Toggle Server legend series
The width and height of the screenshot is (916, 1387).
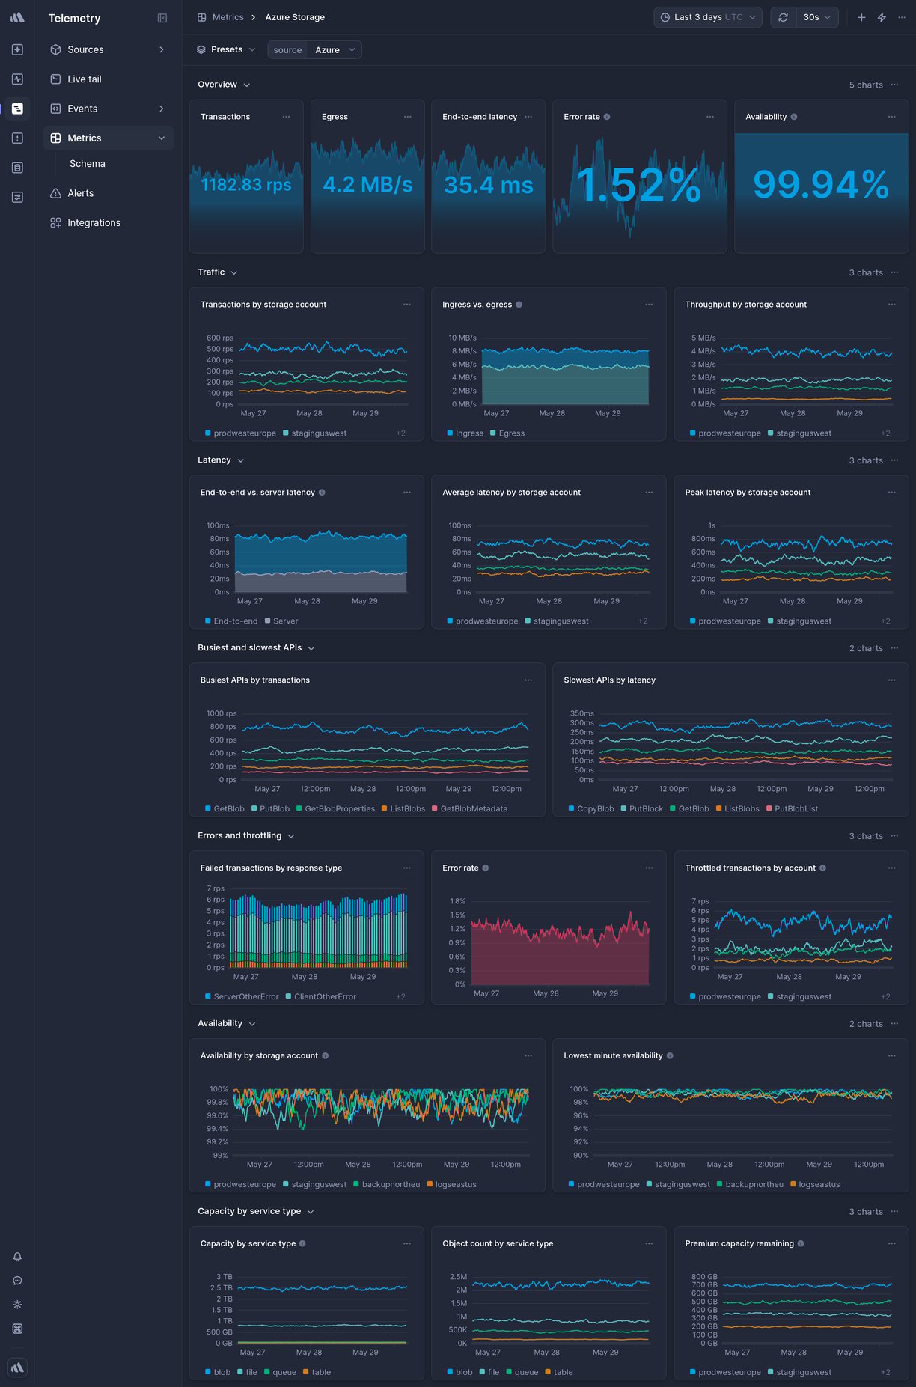click(x=281, y=621)
